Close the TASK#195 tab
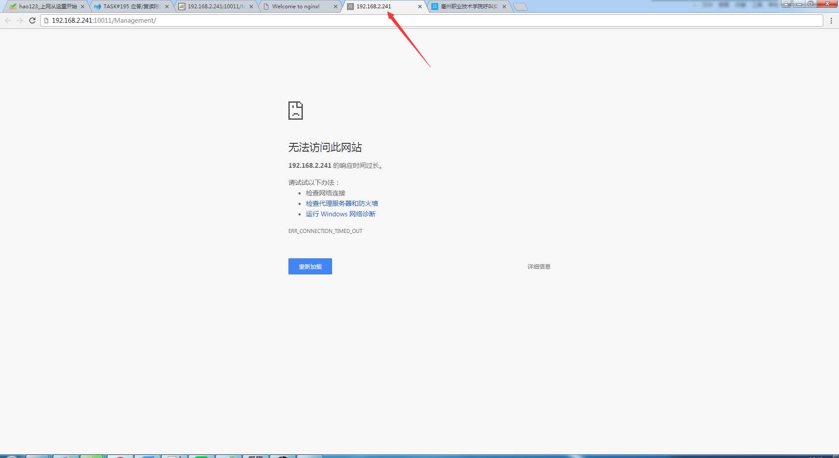Image resolution: width=839 pixels, height=458 pixels. pos(167,7)
